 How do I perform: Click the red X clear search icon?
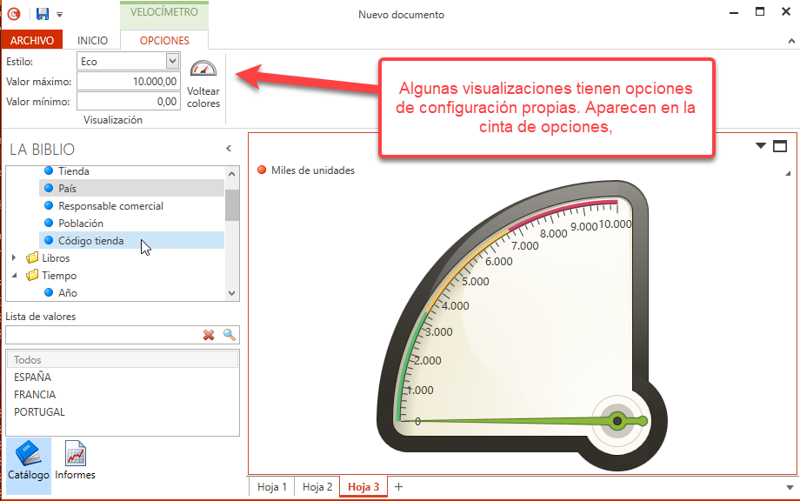pyautogui.click(x=209, y=335)
